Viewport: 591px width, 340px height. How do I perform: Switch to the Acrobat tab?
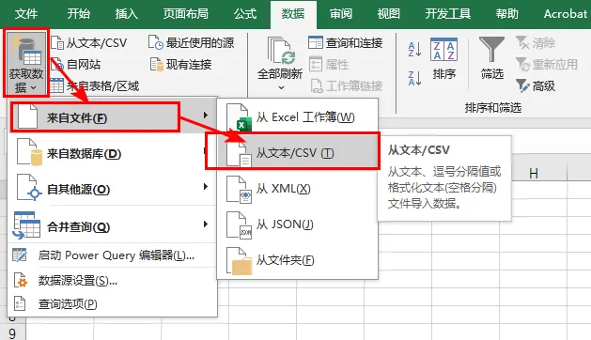[x=566, y=14]
